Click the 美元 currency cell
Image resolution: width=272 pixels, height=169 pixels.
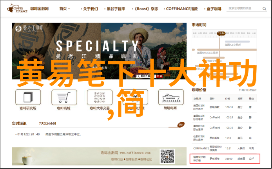(x=240, y=138)
